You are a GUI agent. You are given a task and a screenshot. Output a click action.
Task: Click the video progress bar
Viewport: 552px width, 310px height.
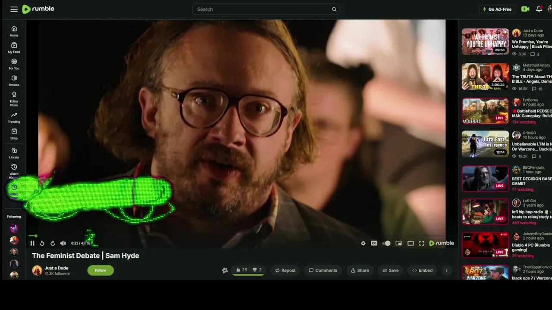pyautogui.click(x=241, y=236)
